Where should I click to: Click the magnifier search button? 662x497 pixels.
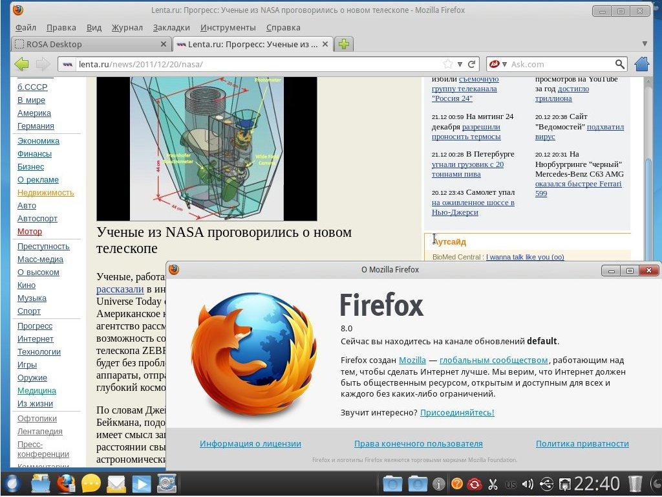pyautogui.click(x=619, y=64)
